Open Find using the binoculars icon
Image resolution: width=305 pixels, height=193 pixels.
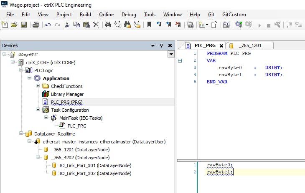108,25
